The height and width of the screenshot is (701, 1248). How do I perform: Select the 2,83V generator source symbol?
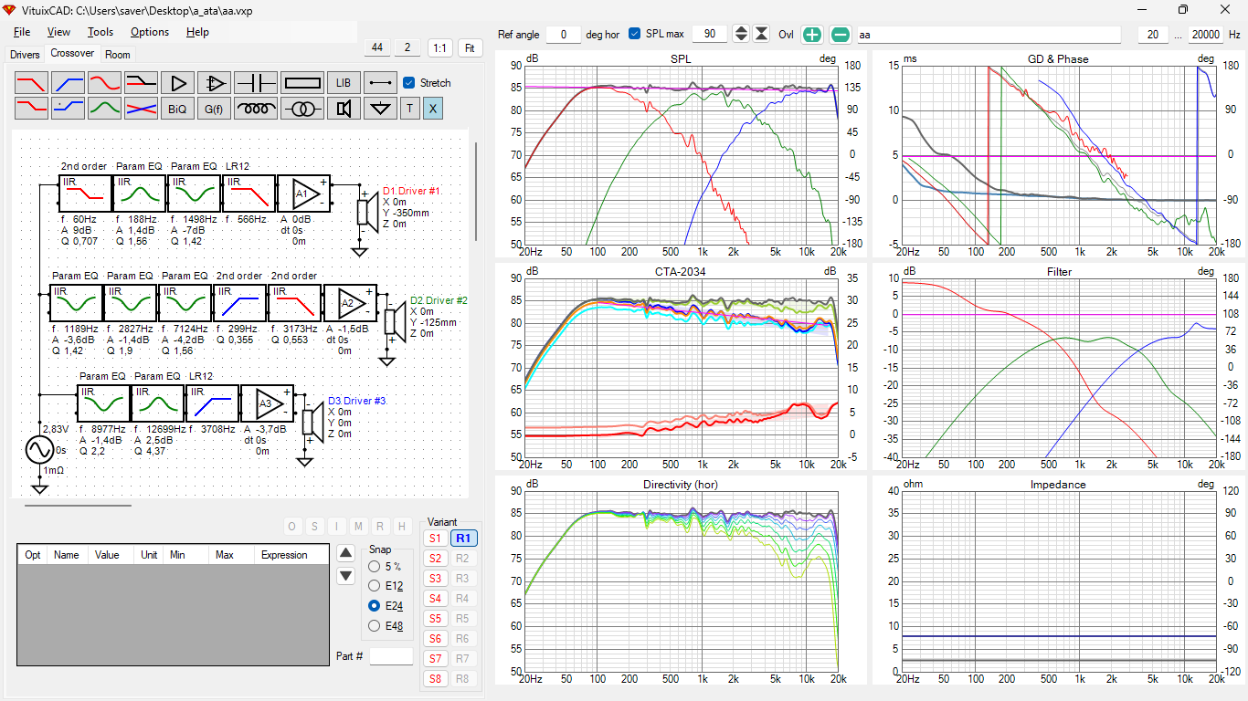39,450
